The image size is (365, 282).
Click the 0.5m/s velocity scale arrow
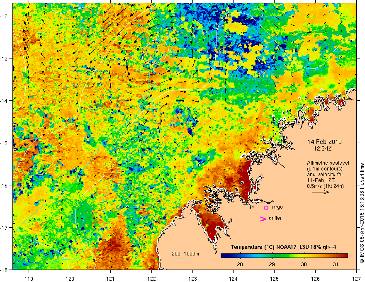(321, 192)
